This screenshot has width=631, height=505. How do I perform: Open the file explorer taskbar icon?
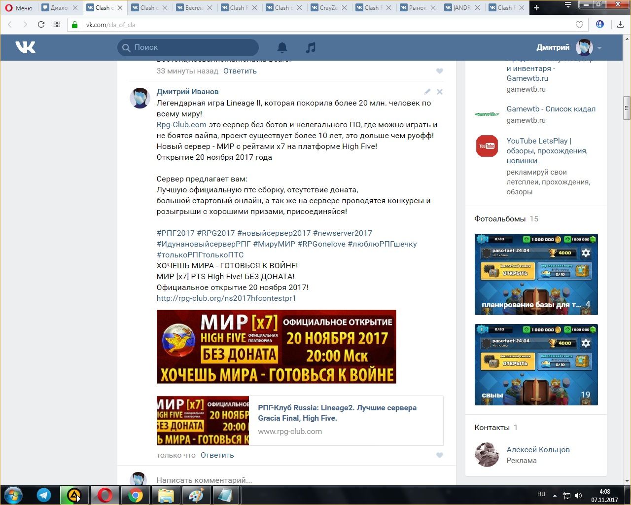(x=166, y=495)
